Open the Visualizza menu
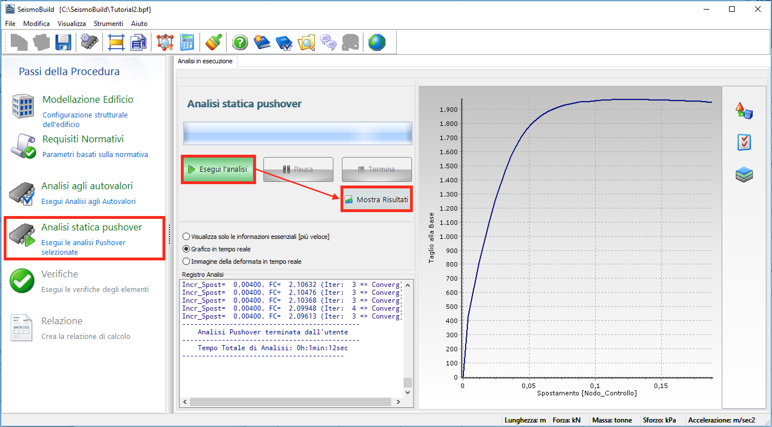Image resolution: width=772 pixels, height=427 pixels. [71, 24]
